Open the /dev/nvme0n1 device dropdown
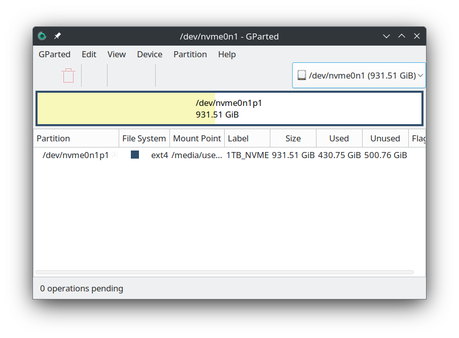Image resolution: width=459 pixels, height=338 pixels. pos(359,75)
